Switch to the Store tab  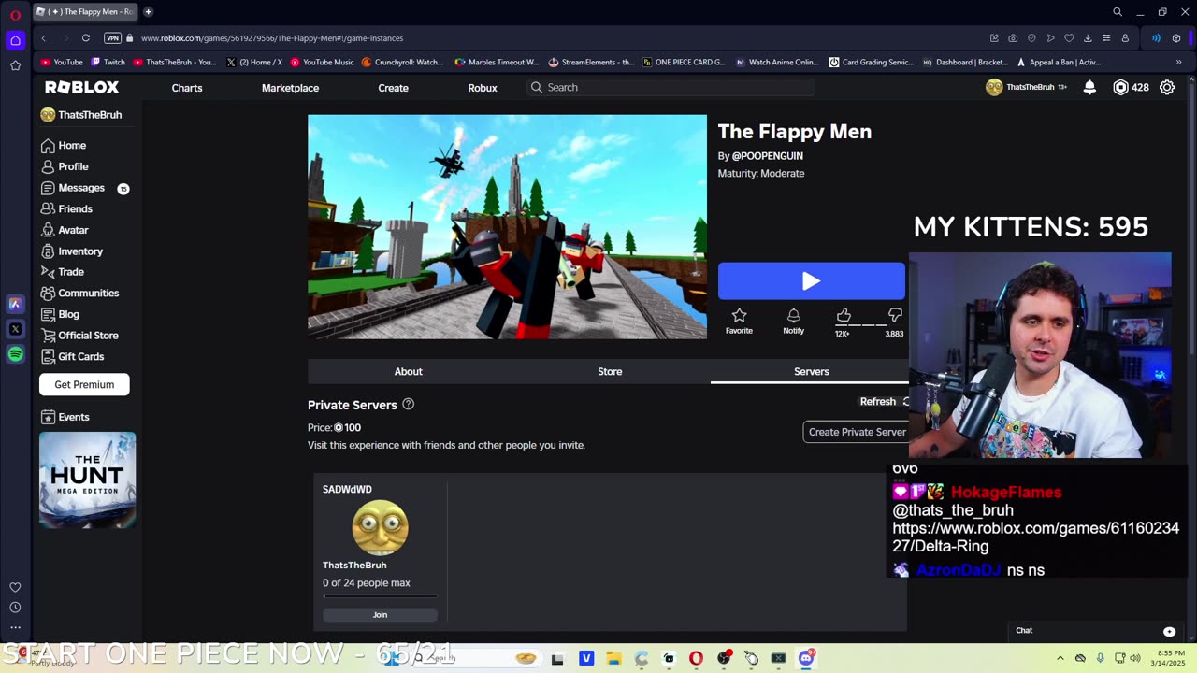pyautogui.click(x=610, y=371)
